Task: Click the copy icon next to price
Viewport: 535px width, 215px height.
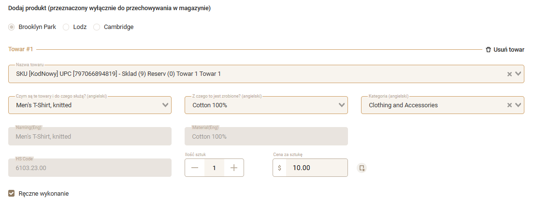Action: [361, 168]
